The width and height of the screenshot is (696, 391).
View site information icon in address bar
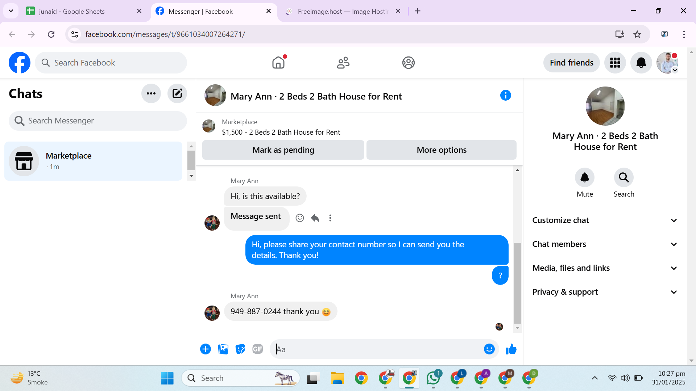coord(75,34)
